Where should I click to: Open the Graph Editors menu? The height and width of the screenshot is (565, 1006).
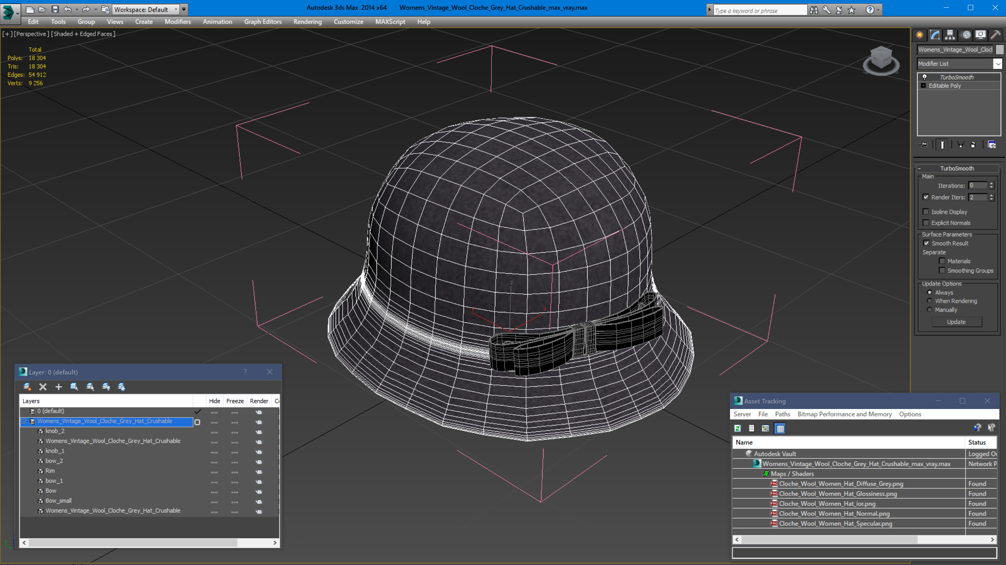pos(263,22)
